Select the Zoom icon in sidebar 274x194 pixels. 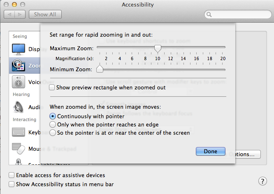pyautogui.click(x=19, y=65)
